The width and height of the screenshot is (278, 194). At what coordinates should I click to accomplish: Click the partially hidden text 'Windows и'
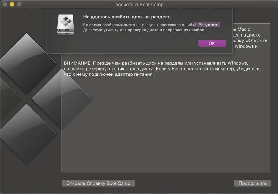point(246,46)
